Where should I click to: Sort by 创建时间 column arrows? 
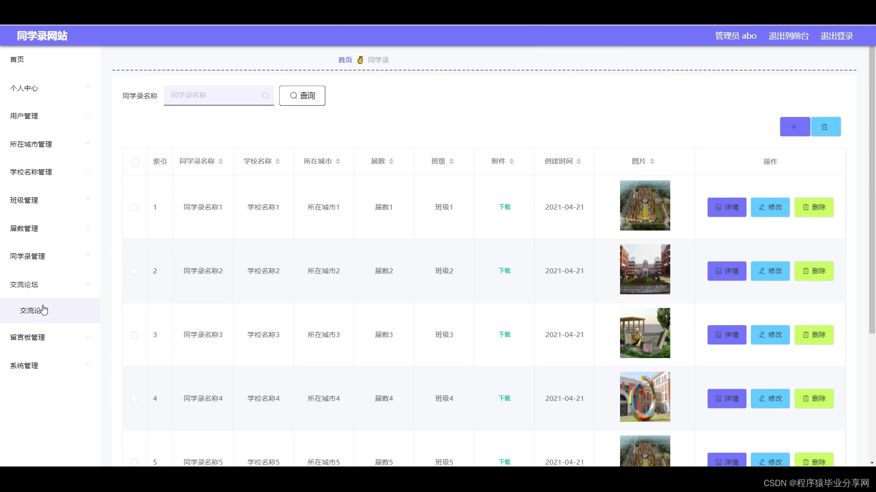[579, 161]
